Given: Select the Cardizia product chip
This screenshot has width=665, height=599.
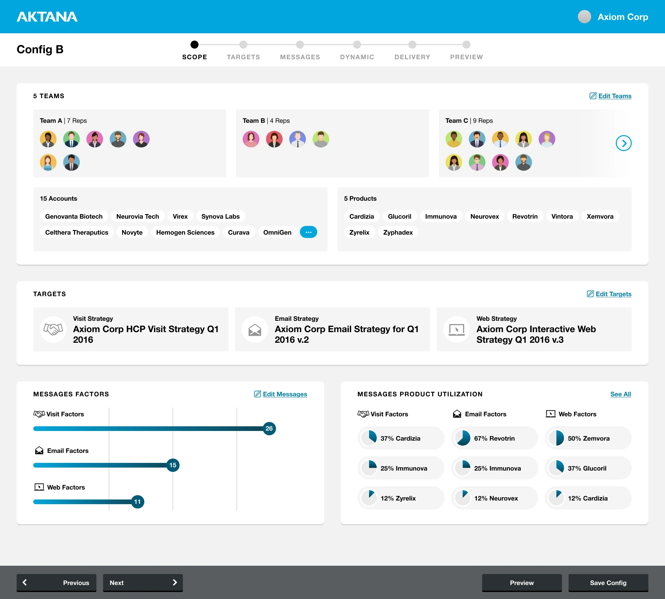Looking at the screenshot, I should [361, 216].
